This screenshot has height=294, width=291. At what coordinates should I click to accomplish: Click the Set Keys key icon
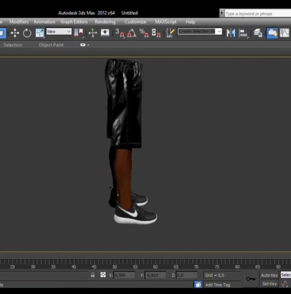251,279
